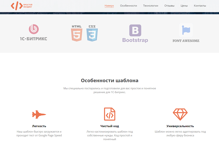This screenshot has height=155, width=219.
Task: Click the Особенности шаблона heading
Action: pos(109,80)
